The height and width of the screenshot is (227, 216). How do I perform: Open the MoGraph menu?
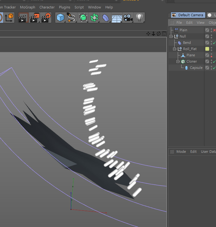point(28,7)
